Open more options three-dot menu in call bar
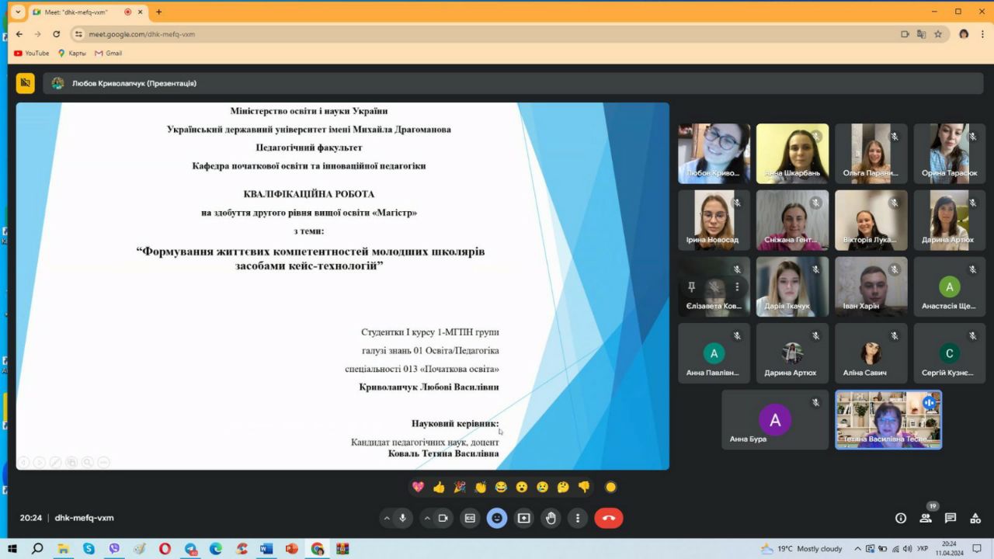The image size is (994, 559). point(577,518)
